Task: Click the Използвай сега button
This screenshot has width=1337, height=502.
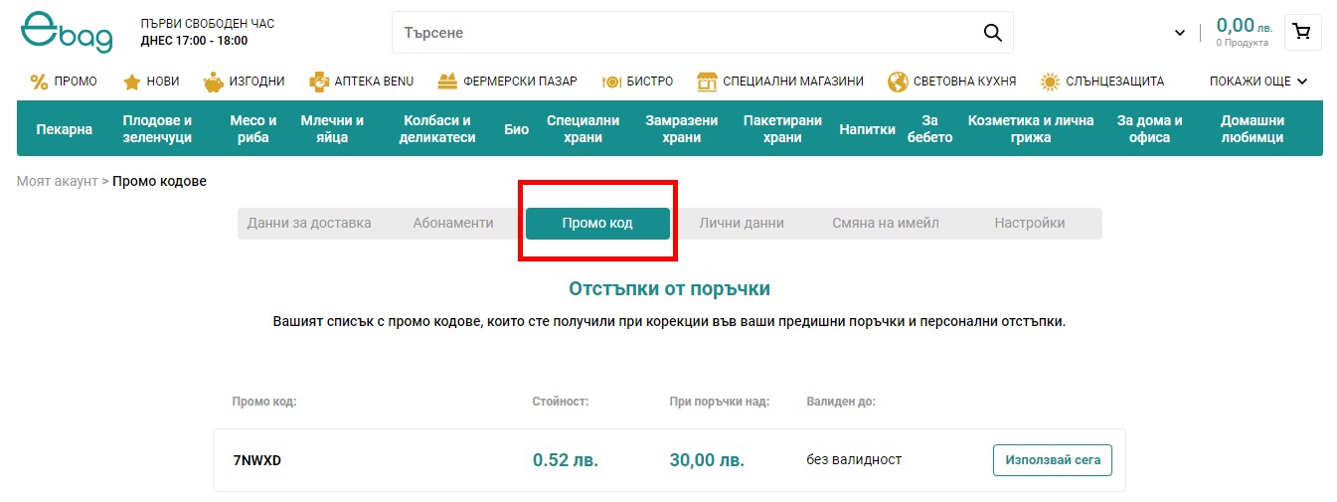Action: click(x=1052, y=460)
